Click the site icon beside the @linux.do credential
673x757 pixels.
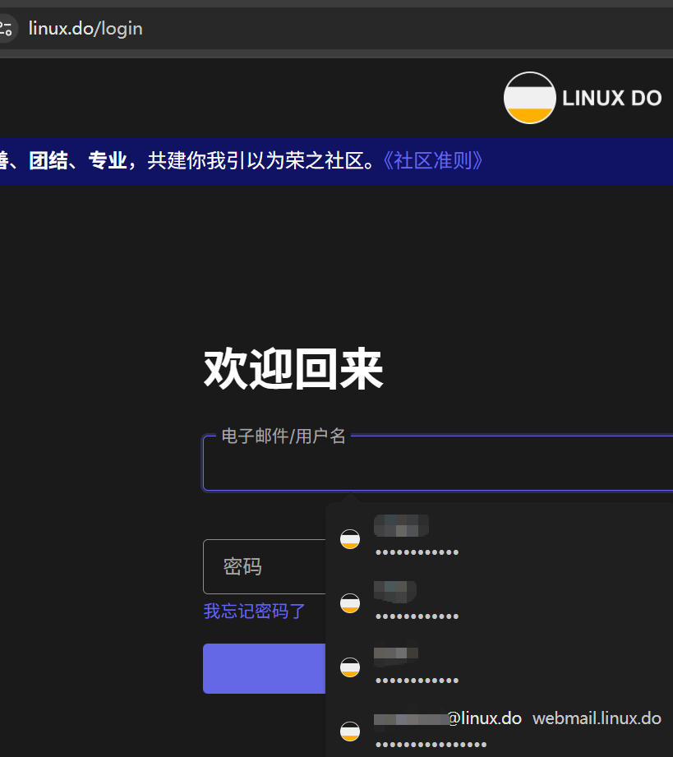tap(350, 731)
